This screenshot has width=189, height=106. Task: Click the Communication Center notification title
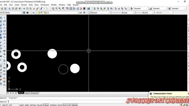pos(162,94)
